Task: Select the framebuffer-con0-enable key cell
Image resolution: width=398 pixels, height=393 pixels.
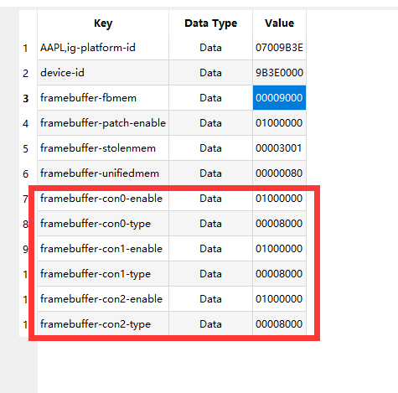Action: pos(103,199)
